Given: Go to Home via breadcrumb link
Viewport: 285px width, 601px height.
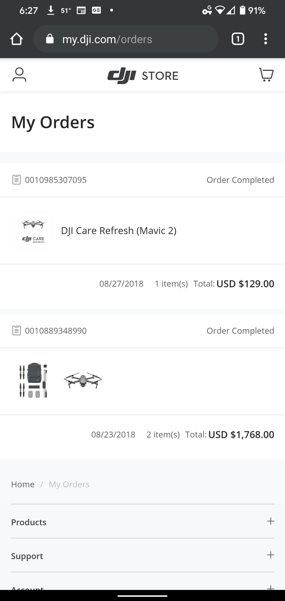Looking at the screenshot, I should coord(23,484).
